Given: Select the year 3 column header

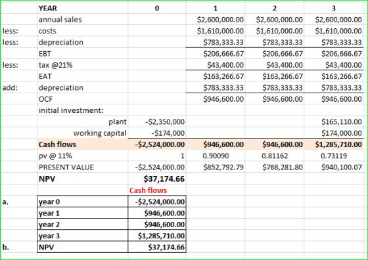Looking at the screenshot, I should 334,8.
